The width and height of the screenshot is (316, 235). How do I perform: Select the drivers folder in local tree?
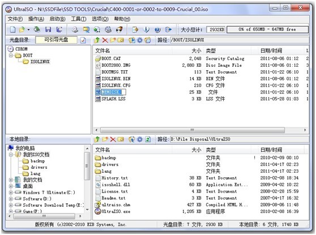(x=39, y=167)
